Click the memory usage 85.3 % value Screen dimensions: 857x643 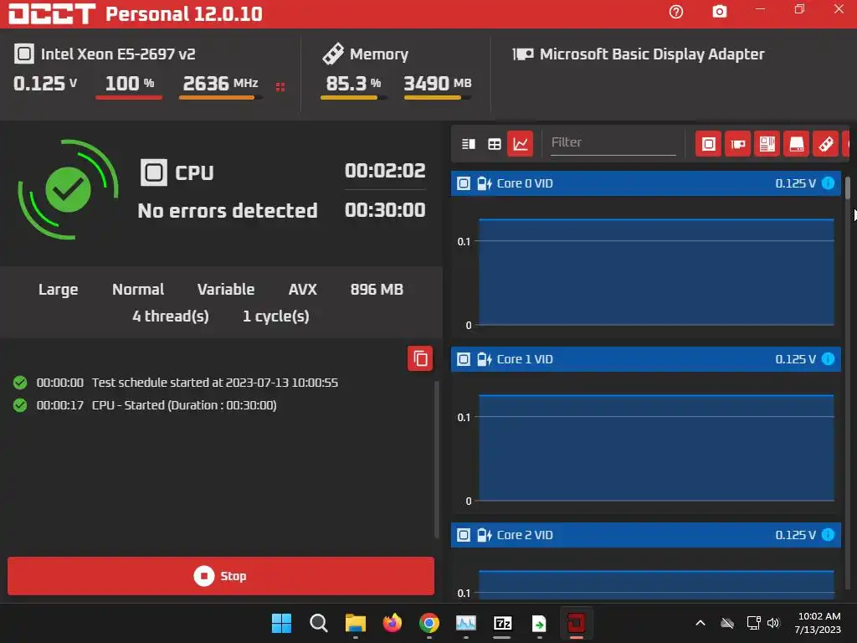click(x=353, y=84)
